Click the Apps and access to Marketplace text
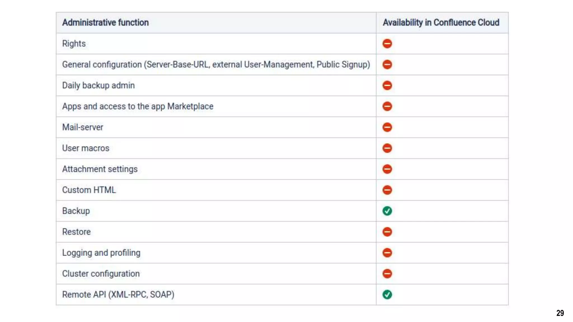Image resolution: width=573 pixels, height=322 pixels. (138, 106)
